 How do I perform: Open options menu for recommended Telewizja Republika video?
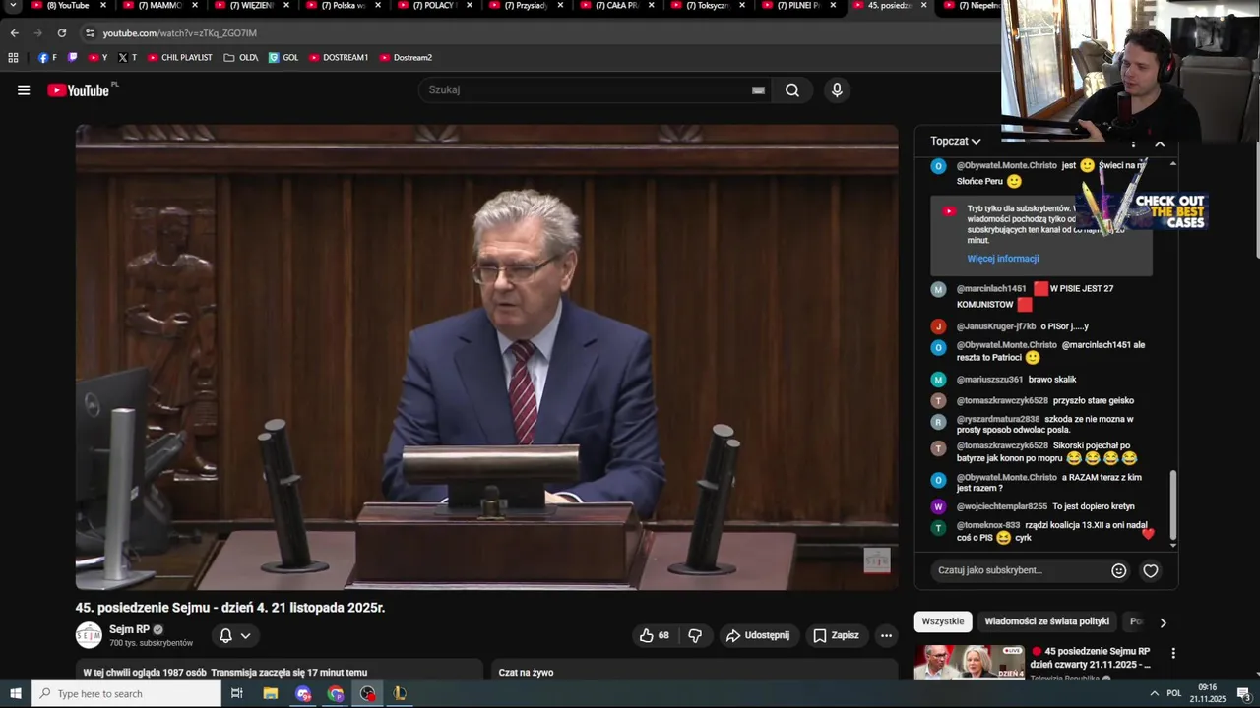tap(1172, 653)
